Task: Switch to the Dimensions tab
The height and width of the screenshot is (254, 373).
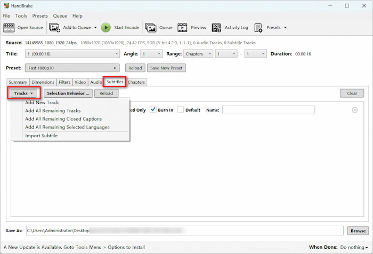Action: 43,82
